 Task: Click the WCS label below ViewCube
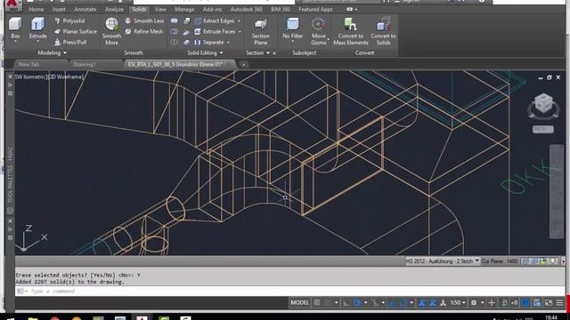click(543, 129)
